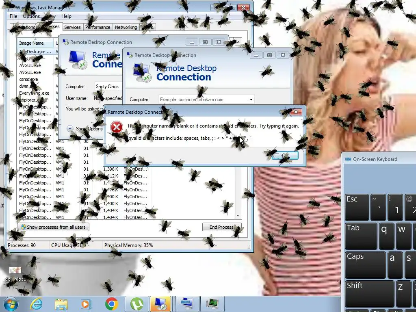Open the download desktop shortcut icon
This screenshot has height=312, width=416.
(x=15, y=274)
